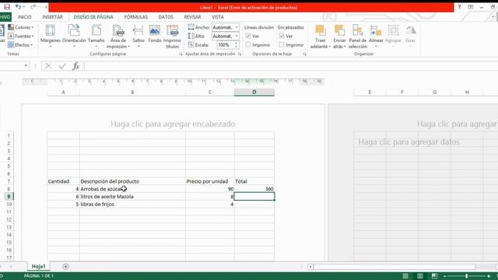Image resolution: width=498 pixels, height=280 pixels.
Task: Open the INSERTAR tab
Action: (x=52, y=17)
